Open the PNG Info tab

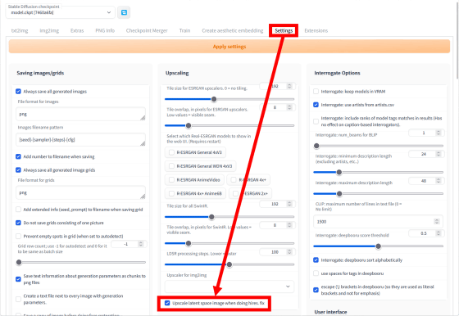105,30
